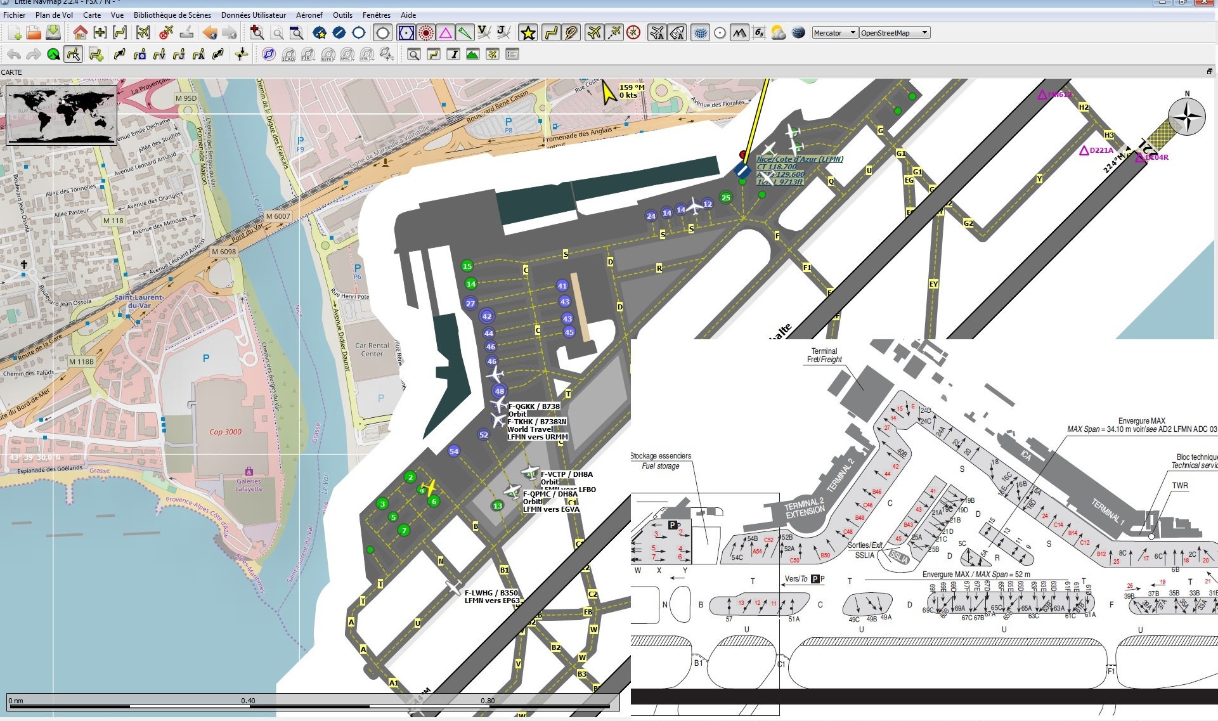Image resolution: width=1218 pixels, height=721 pixels.
Task: Expand the ICAO airspace filter dropdown
Action: click(288, 55)
